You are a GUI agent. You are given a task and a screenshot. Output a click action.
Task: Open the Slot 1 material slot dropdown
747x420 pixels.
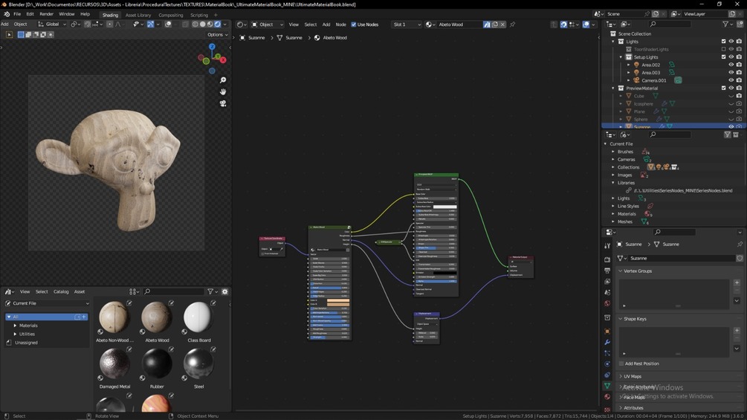407,25
